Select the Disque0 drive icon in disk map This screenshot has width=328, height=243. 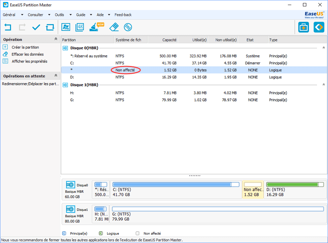point(71,185)
